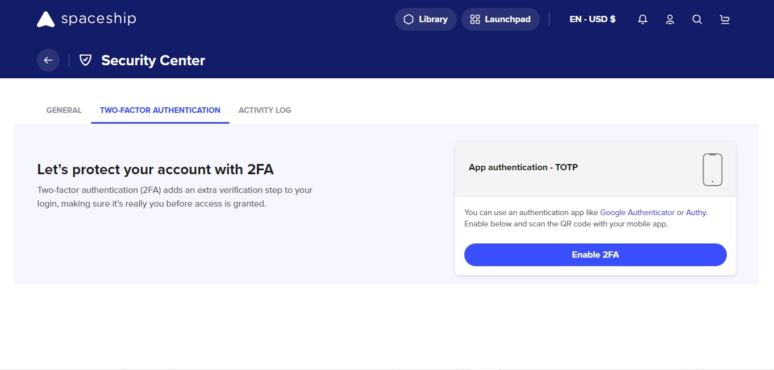The width and height of the screenshot is (774, 370).
Task: Click the "Let's protect your account" heading
Action: click(x=155, y=169)
